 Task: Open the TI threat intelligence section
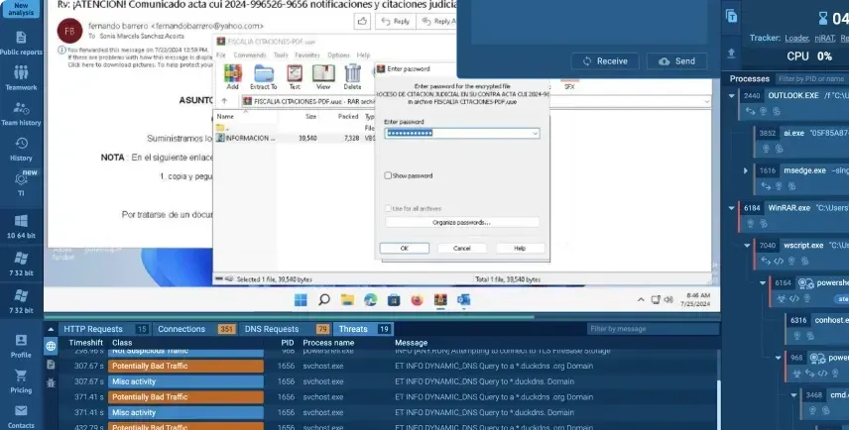21,184
